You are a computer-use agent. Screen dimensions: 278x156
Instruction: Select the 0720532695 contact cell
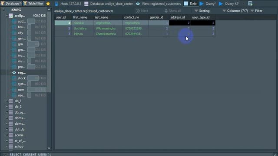[136, 28]
